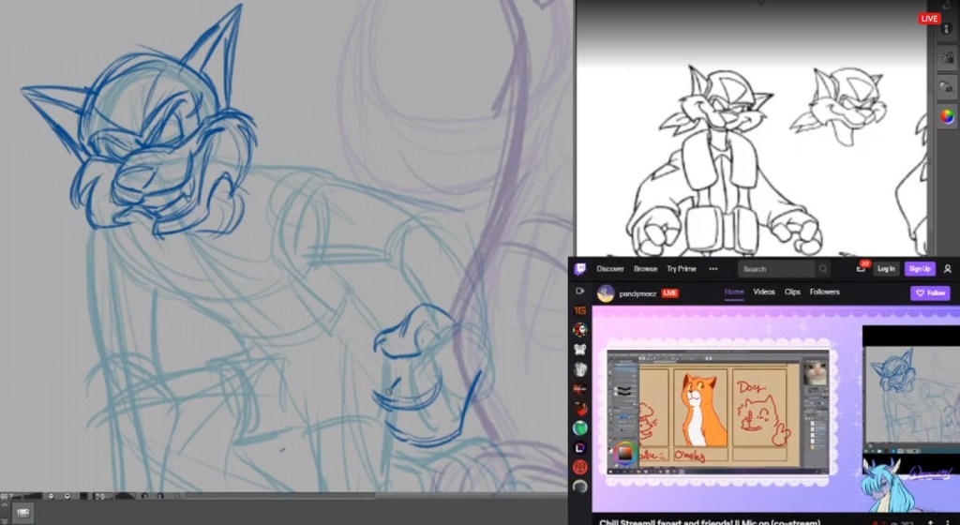
Task: Click the Twitch logo home icon
Action: pyautogui.click(x=580, y=269)
